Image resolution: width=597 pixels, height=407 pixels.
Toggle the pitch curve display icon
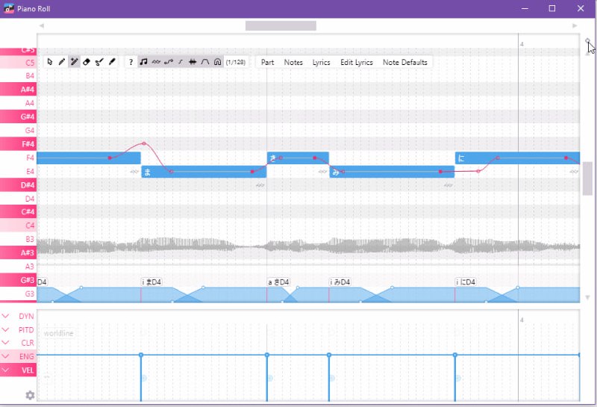click(x=169, y=63)
